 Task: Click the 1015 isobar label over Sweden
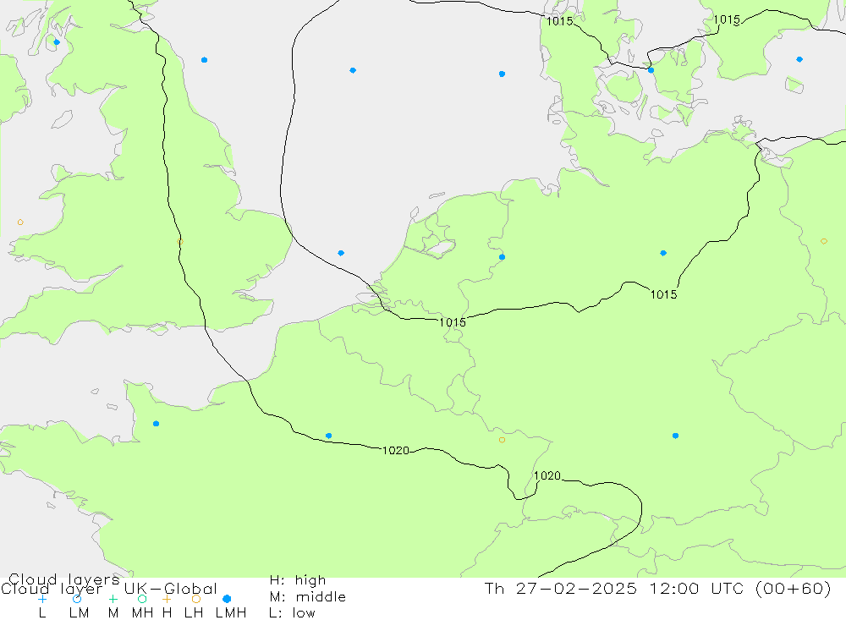[x=727, y=20]
